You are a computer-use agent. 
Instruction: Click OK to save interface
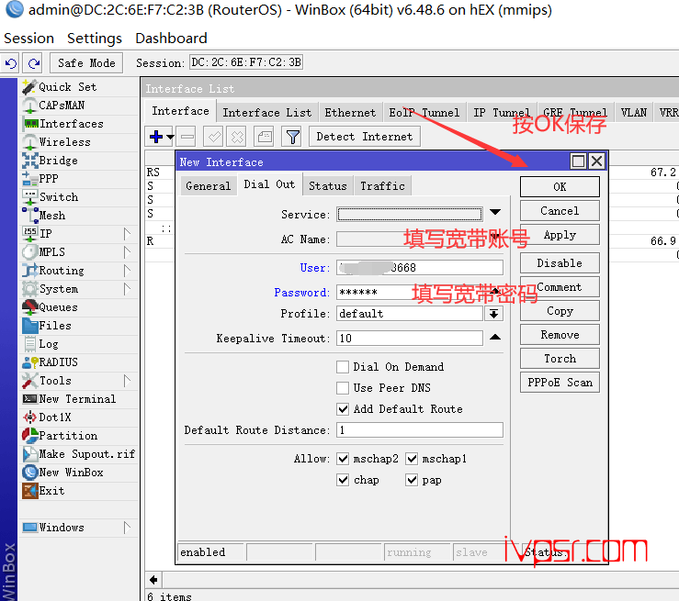[560, 187]
